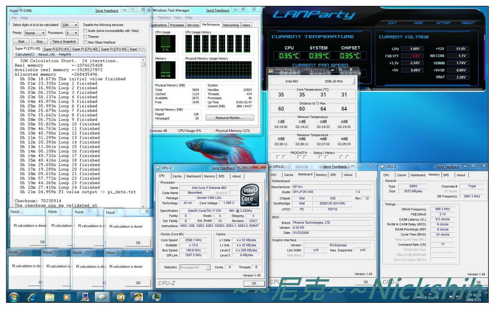Image resolution: width=495 pixels, height=309 pixels.
Task: Open the View menu in Task Manager
Action: point(177,18)
